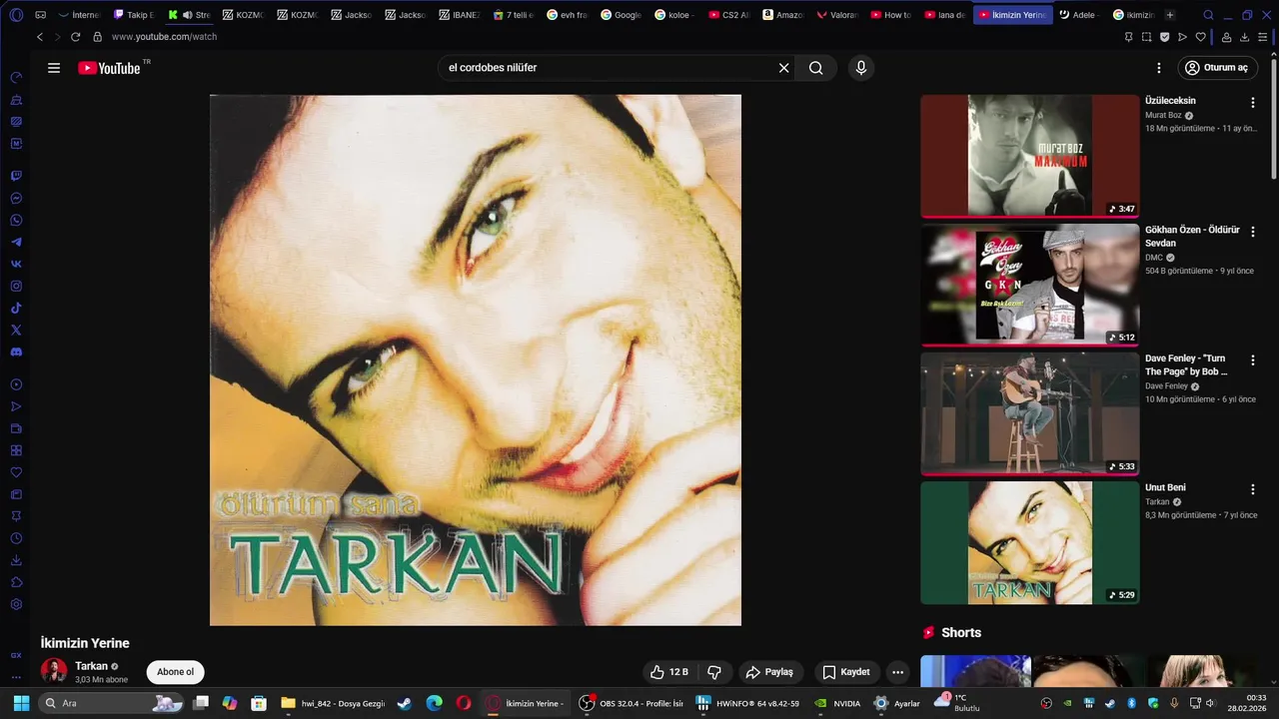Viewport: 1279px width, 719px height.
Task: Take a snapshot with the toolbar capture icon
Action: [x=1146, y=37]
